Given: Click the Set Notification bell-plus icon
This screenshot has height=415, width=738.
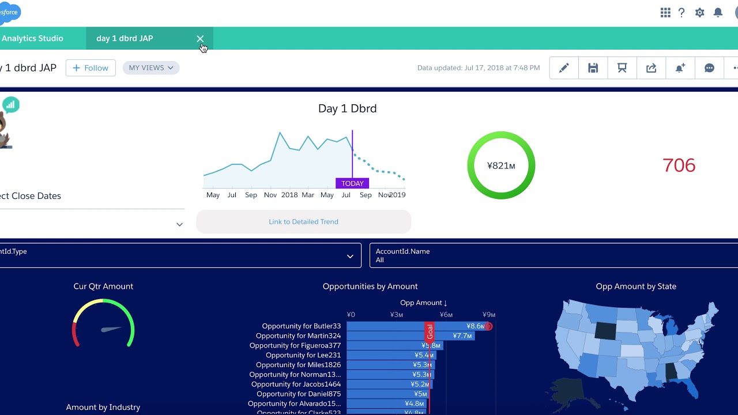Looking at the screenshot, I should coord(680,68).
